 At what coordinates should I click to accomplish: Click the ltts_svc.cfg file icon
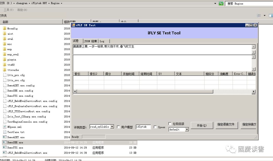pyautogui.click(x=5, y=80)
